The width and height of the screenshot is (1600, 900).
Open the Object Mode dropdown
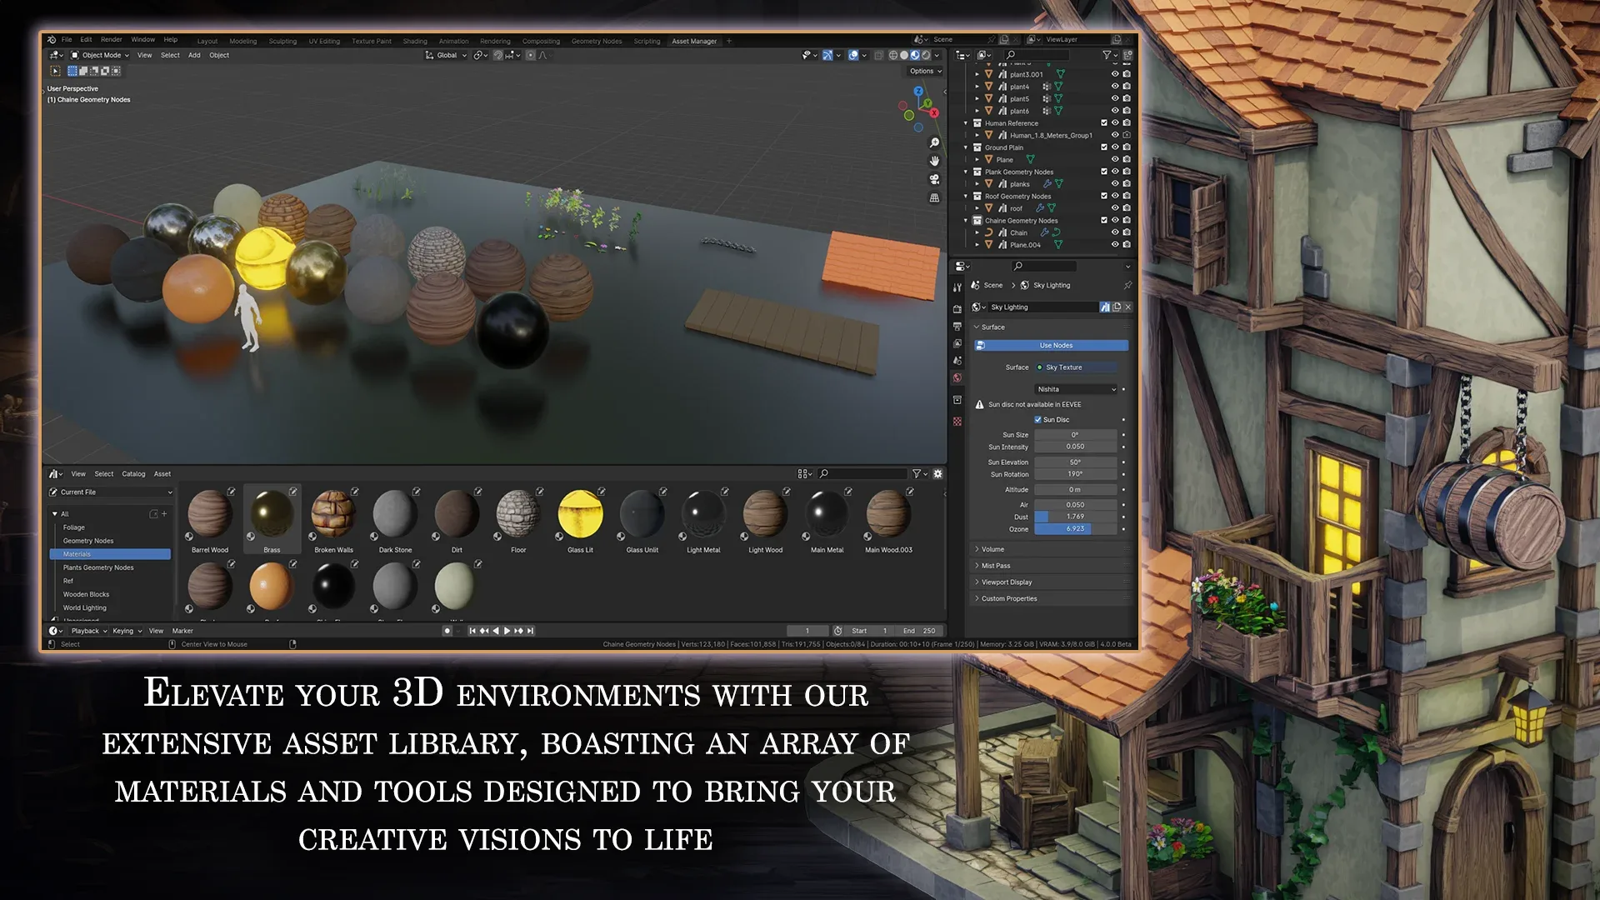coord(101,56)
